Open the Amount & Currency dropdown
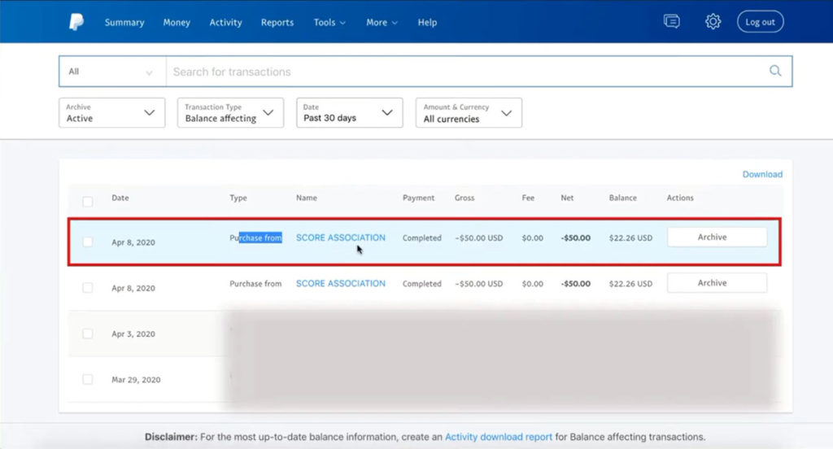The height and width of the screenshot is (449, 833). (x=469, y=112)
